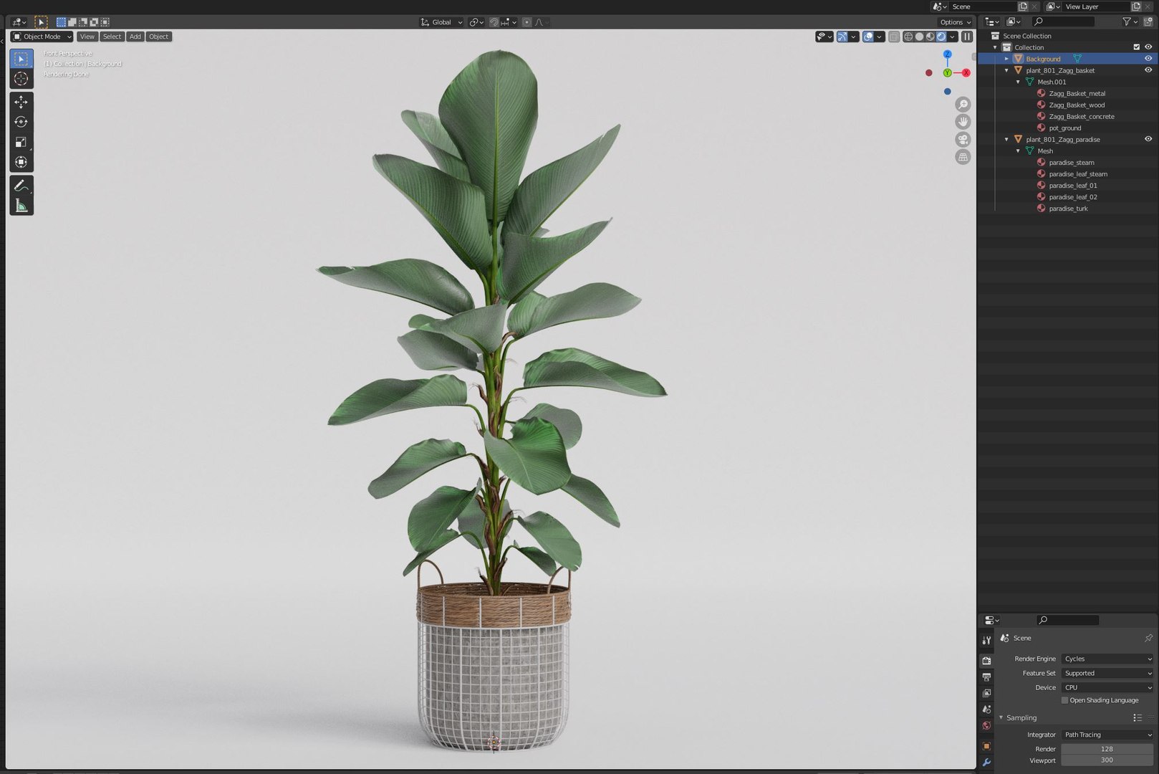Click the new collection icon in outliner header
The width and height of the screenshot is (1159, 774).
point(1148,21)
